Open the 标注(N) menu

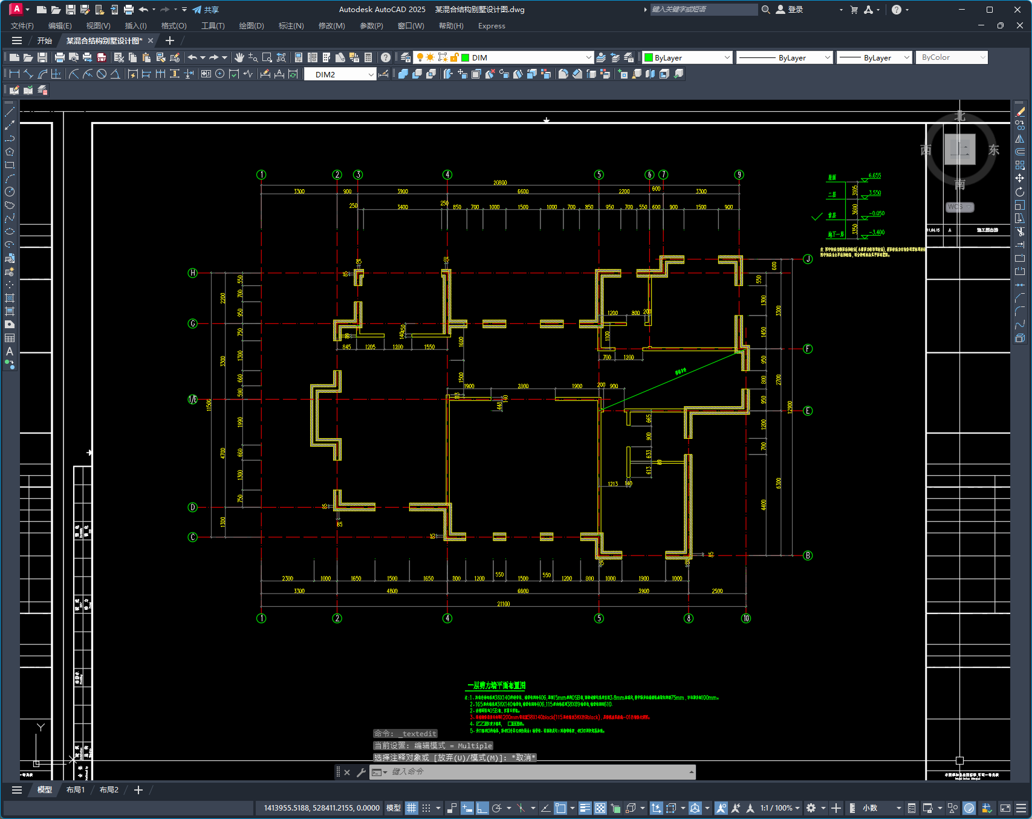point(291,26)
